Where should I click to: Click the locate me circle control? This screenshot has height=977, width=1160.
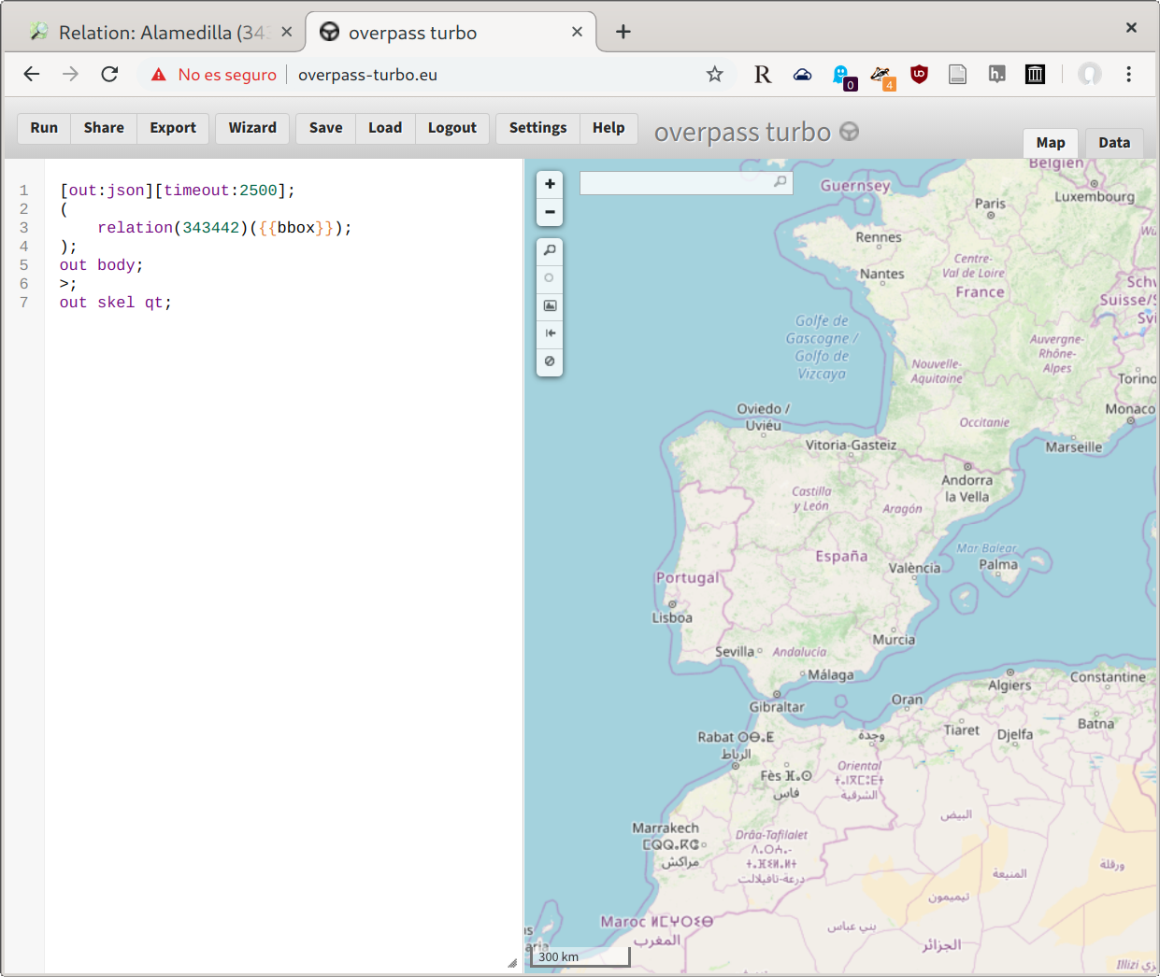[x=550, y=277]
